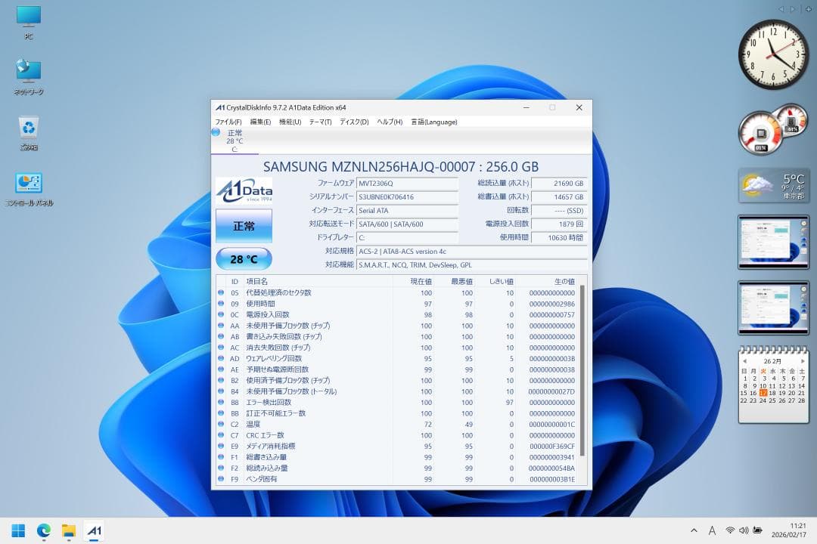
Task: Click the analog clock gadget
Action: point(774,54)
